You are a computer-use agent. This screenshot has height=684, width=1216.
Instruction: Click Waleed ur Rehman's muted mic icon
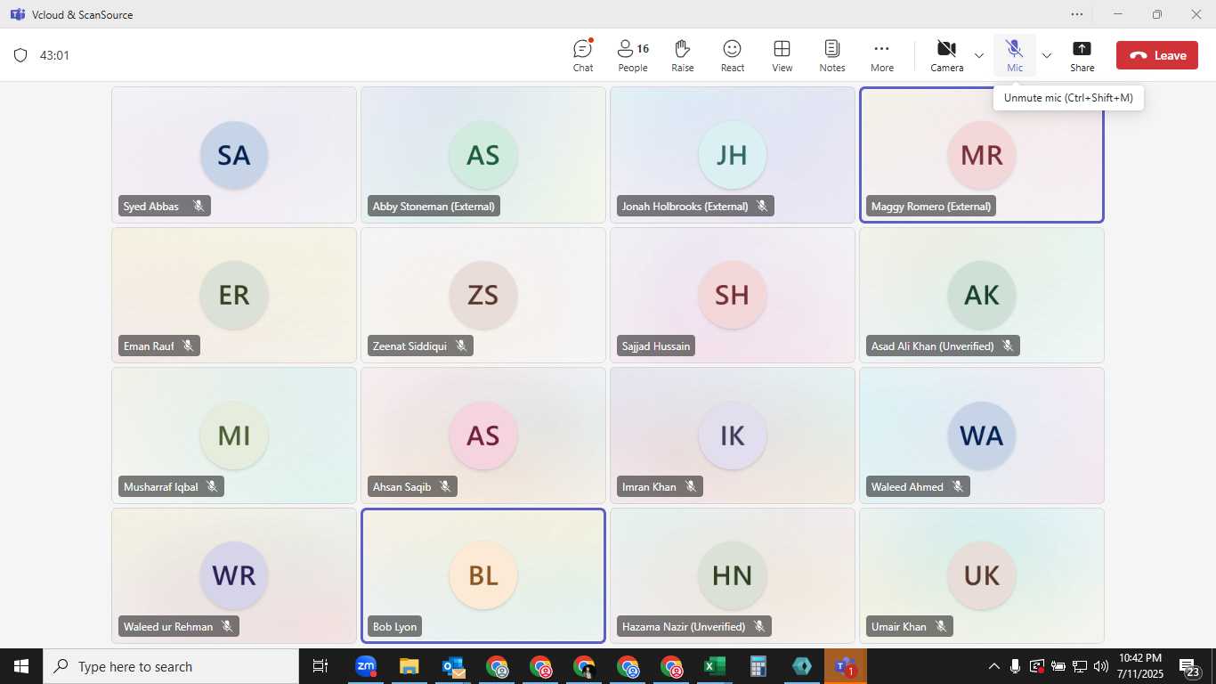click(227, 626)
